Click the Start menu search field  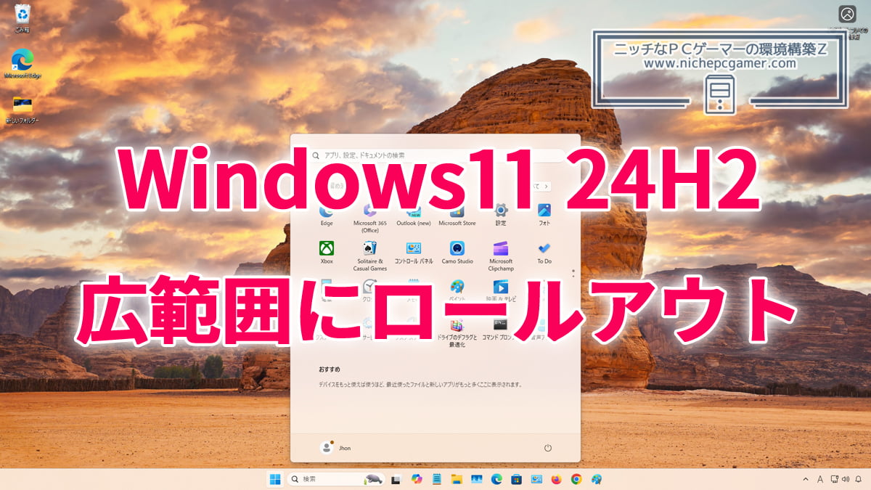[x=436, y=155]
